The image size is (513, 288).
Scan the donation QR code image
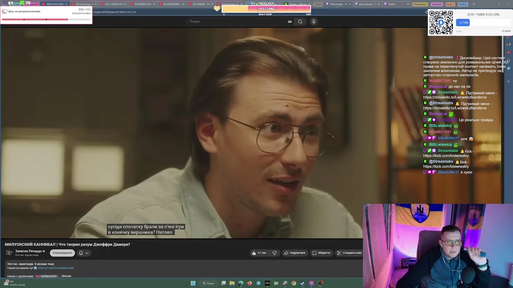tap(441, 22)
